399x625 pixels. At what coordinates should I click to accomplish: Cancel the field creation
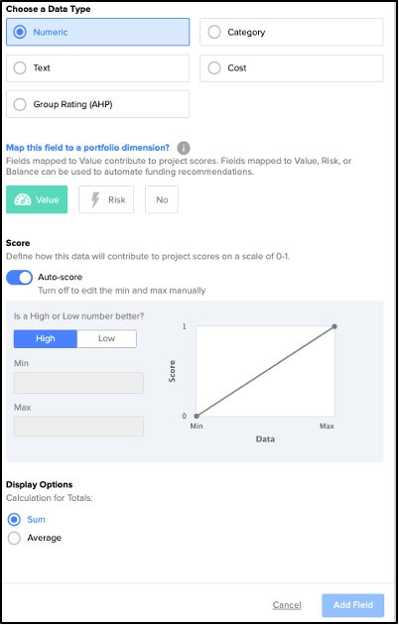[287, 605]
